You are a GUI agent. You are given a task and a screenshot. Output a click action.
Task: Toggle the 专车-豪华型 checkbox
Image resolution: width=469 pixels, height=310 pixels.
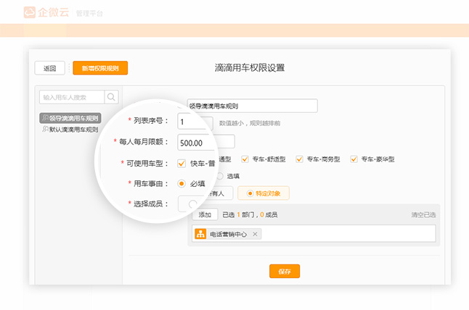coord(354,159)
